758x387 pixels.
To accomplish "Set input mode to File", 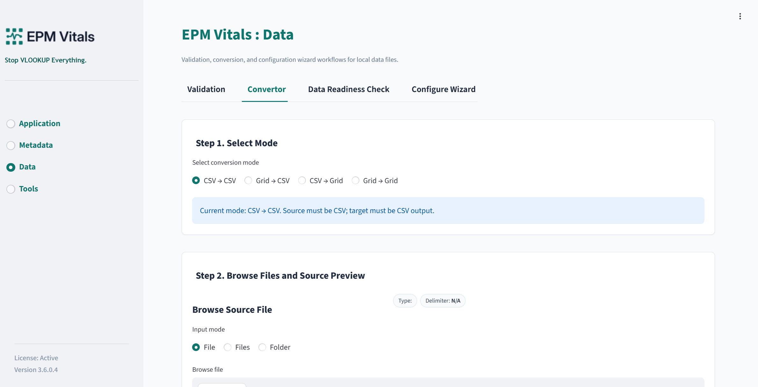I will [x=204, y=347].
